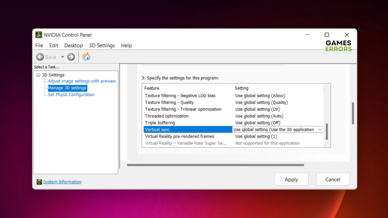Open Adjust image settings with preview
Image resolution: width=388 pixels, height=218 pixels.
tap(81, 81)
